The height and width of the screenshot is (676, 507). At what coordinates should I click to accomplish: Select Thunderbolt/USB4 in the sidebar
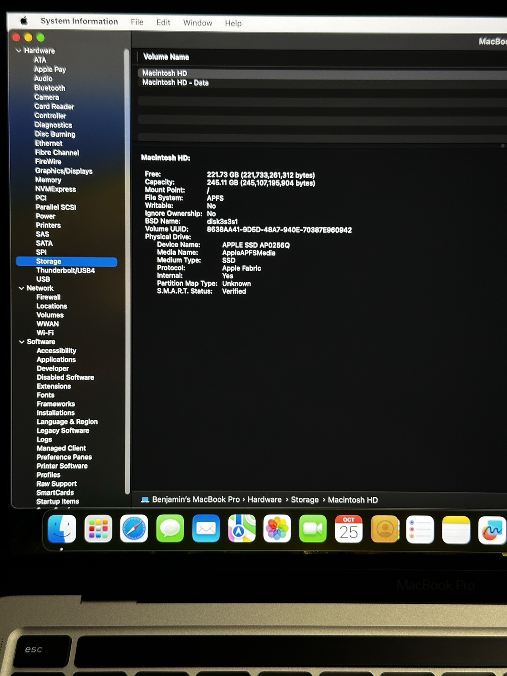65,270
